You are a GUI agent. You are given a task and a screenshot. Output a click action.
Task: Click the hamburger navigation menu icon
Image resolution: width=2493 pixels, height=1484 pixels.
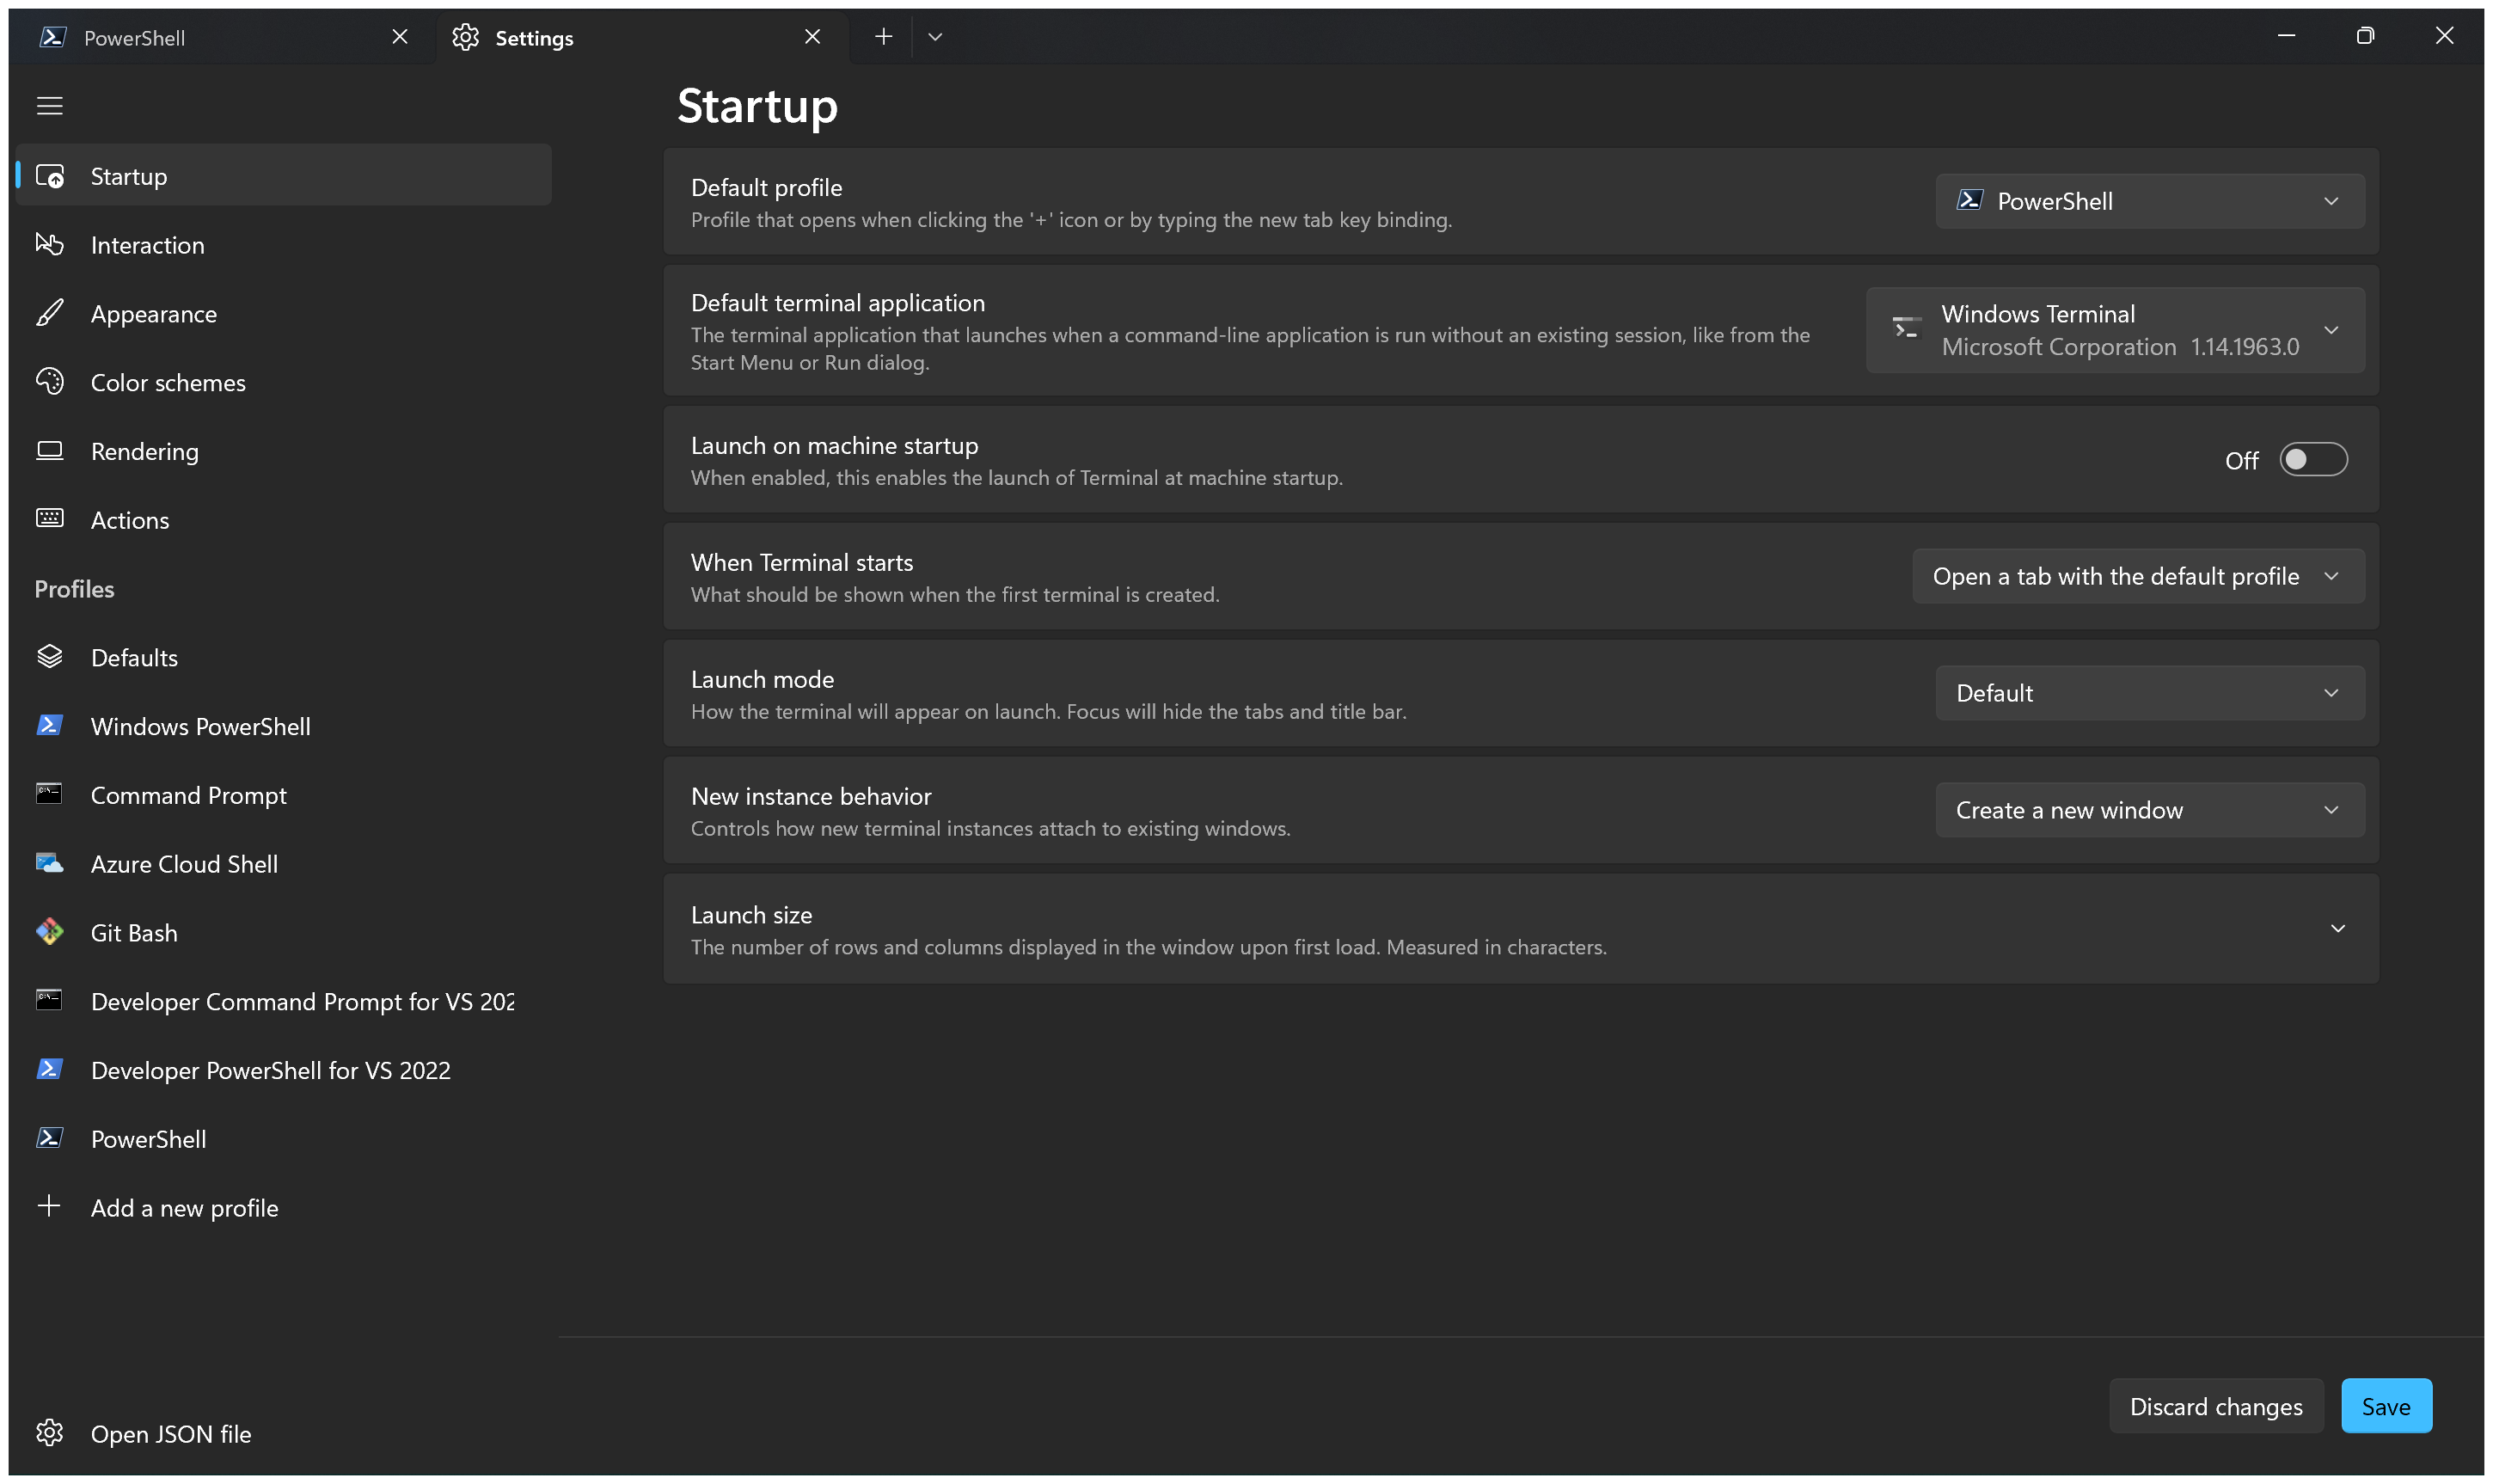point(50,106)
